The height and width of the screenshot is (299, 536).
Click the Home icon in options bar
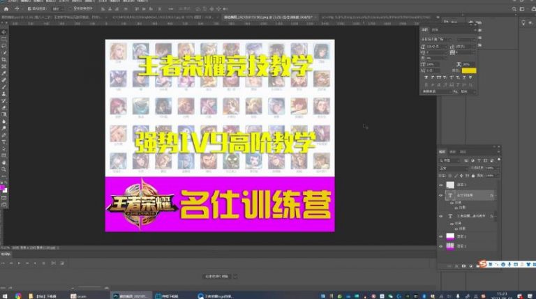6,9
